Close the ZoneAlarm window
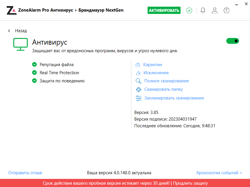 point(246,4)
